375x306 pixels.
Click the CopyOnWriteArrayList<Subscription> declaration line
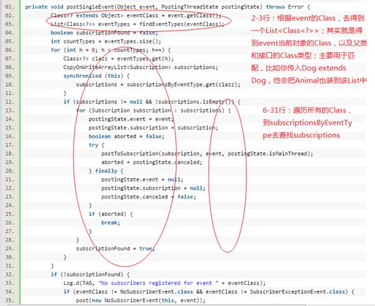pyautogui.click(x=141, y=67)
